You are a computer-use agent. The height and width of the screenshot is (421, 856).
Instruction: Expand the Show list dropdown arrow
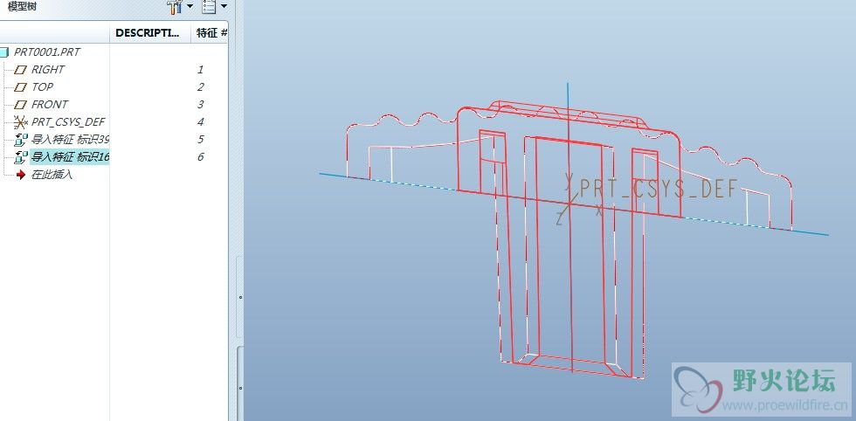[x=224, y=7]
